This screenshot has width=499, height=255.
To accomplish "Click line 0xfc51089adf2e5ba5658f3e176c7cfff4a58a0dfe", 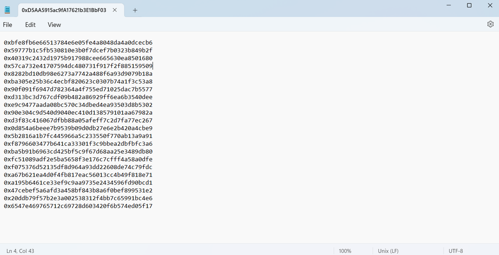I will click(78, 159).
